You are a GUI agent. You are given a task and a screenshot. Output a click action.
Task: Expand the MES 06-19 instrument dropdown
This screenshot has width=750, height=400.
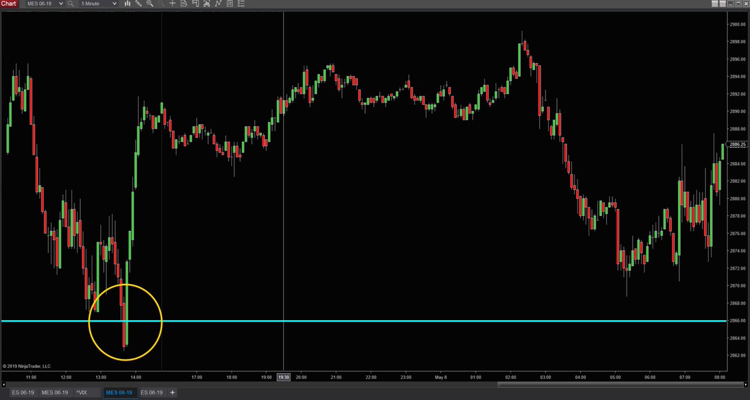[x=60, y=4]
